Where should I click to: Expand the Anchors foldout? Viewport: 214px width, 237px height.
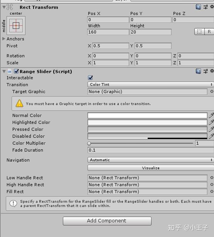(4, 39)
